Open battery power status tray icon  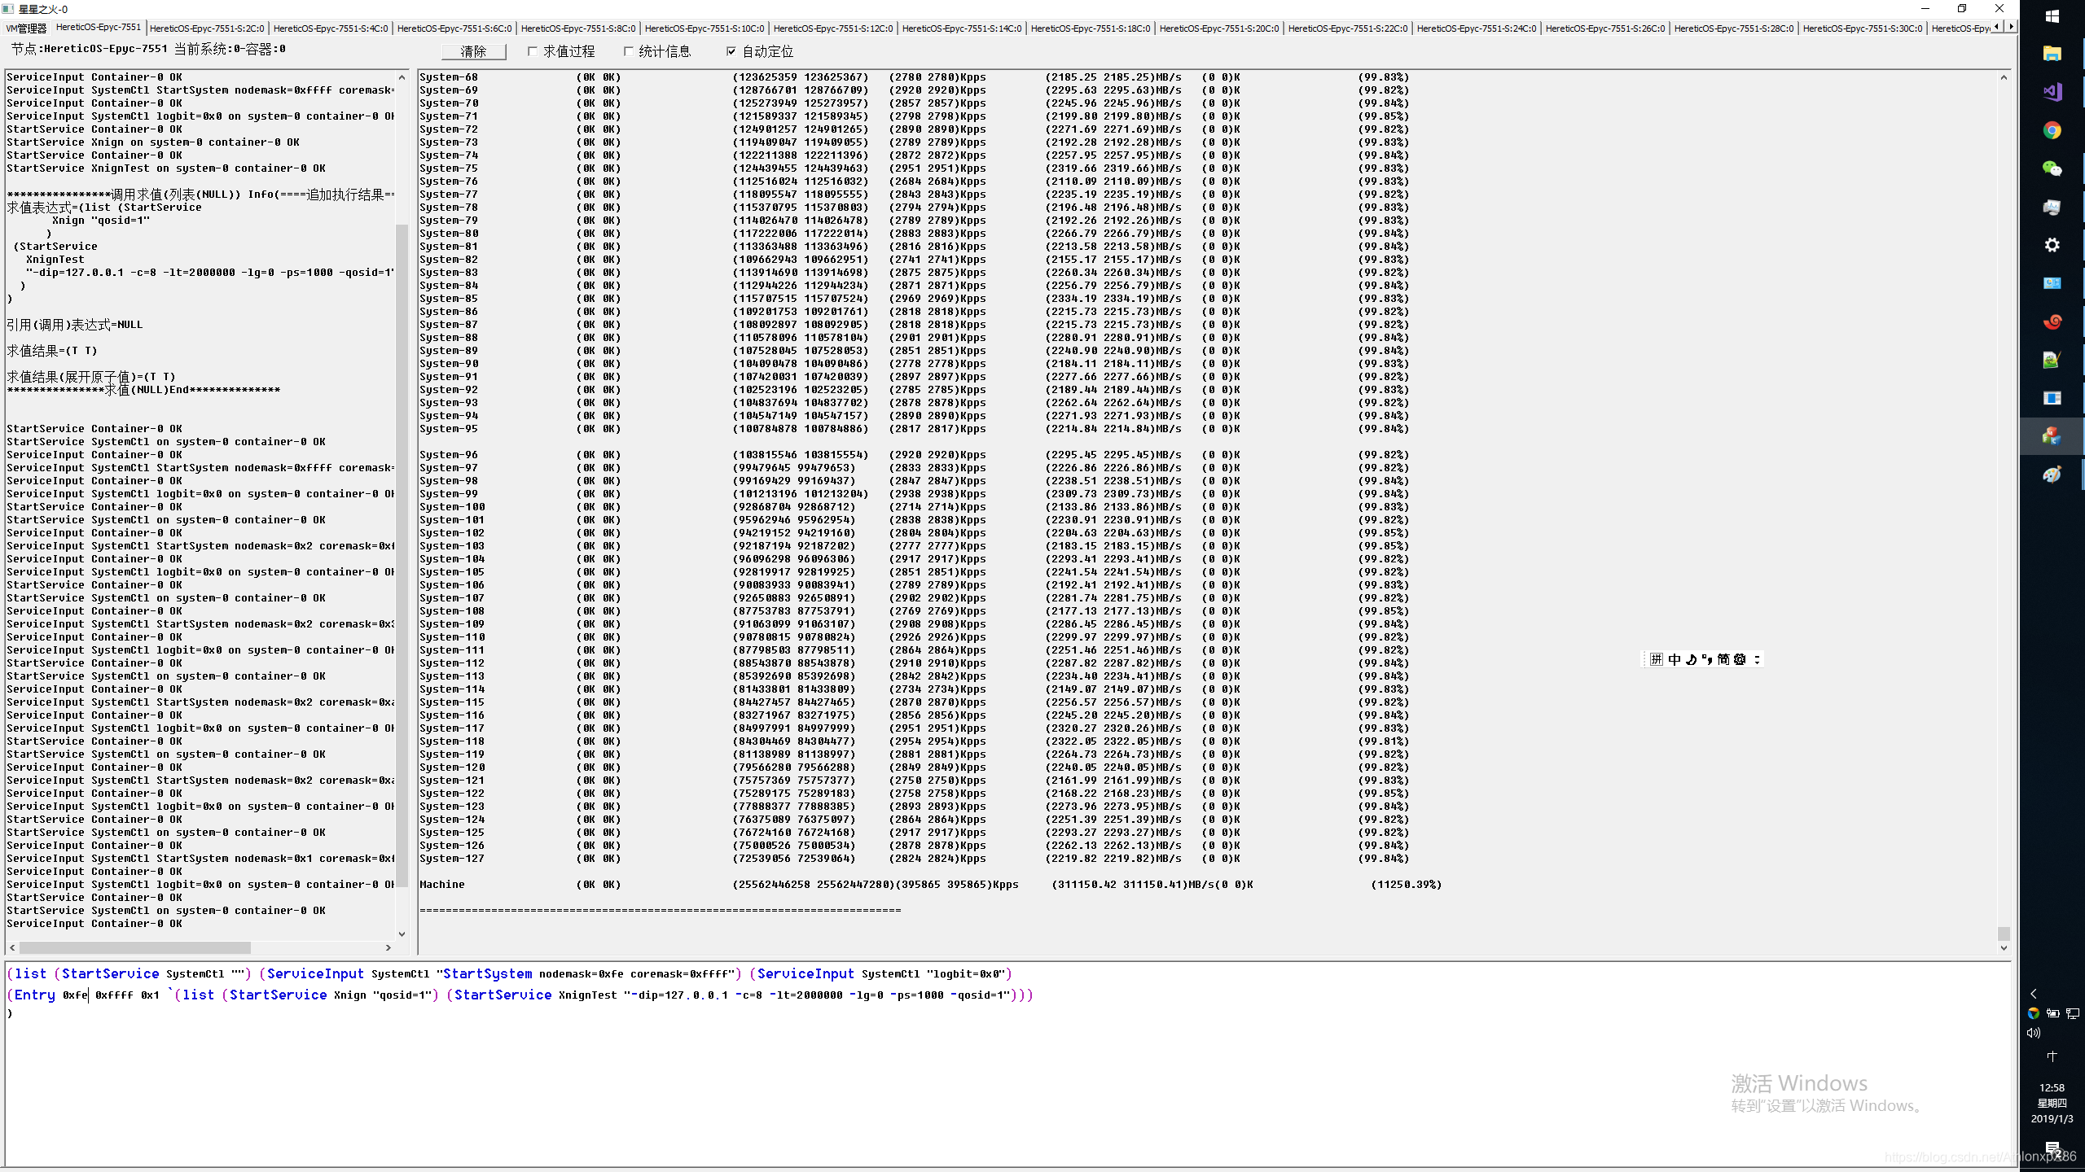(x=2052, y=1013)
